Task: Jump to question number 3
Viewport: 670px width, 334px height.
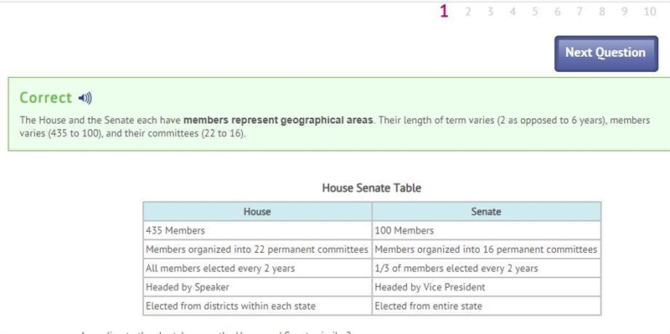Action: pyautogui.click(x=490, y=12)
